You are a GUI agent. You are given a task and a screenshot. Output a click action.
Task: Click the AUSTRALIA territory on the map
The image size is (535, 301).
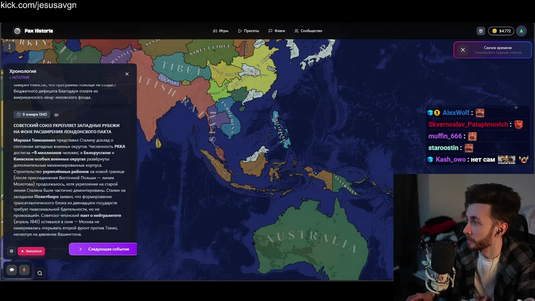coord(311,240)
